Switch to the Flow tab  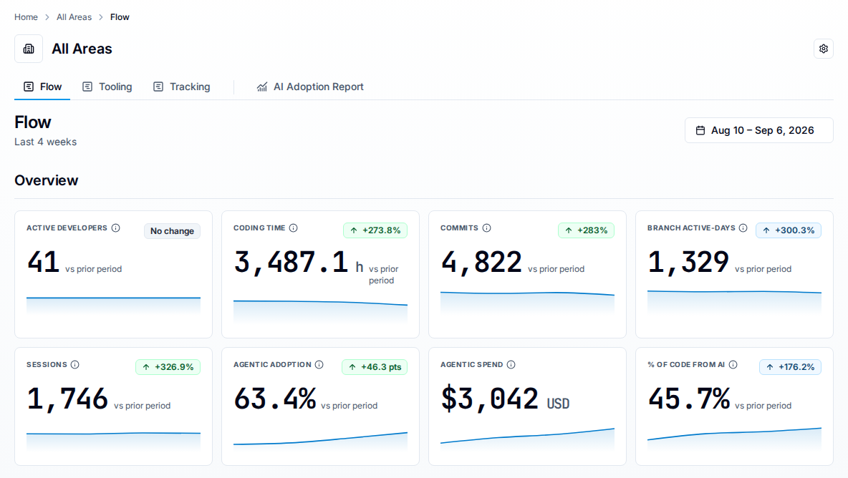[x=42, y=87]
